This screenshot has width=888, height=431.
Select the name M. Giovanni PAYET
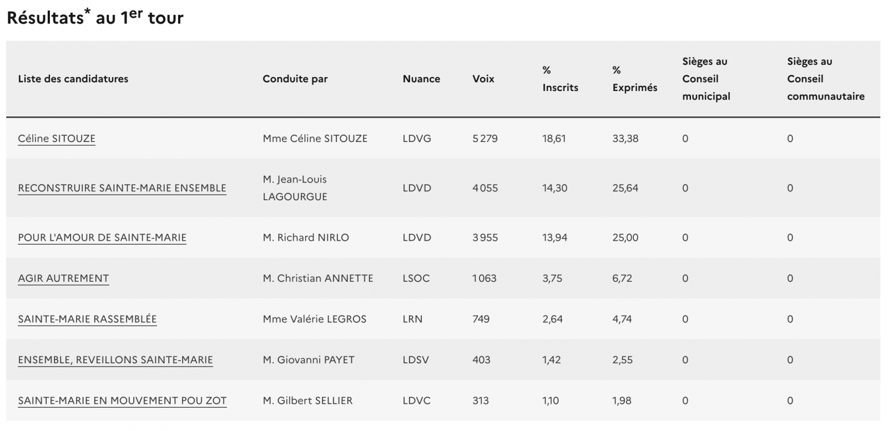(x=309, y=360)
